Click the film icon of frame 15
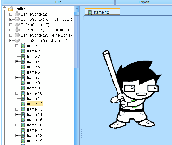The width and height of the screenshot is (172, 145). pos(23,120)
